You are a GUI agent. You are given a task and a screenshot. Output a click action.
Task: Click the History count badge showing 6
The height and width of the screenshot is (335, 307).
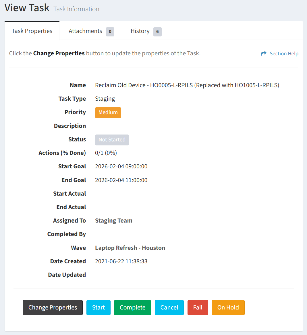click(157, 32)
